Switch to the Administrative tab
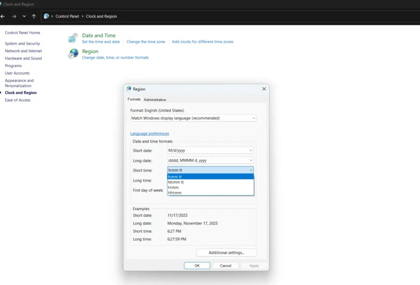 click(x=155, y=100)
